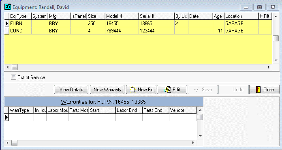This screenshot has height=150, width=282.
Task: Click the Warranties for FURN header bar
Action: pos(104,102)
